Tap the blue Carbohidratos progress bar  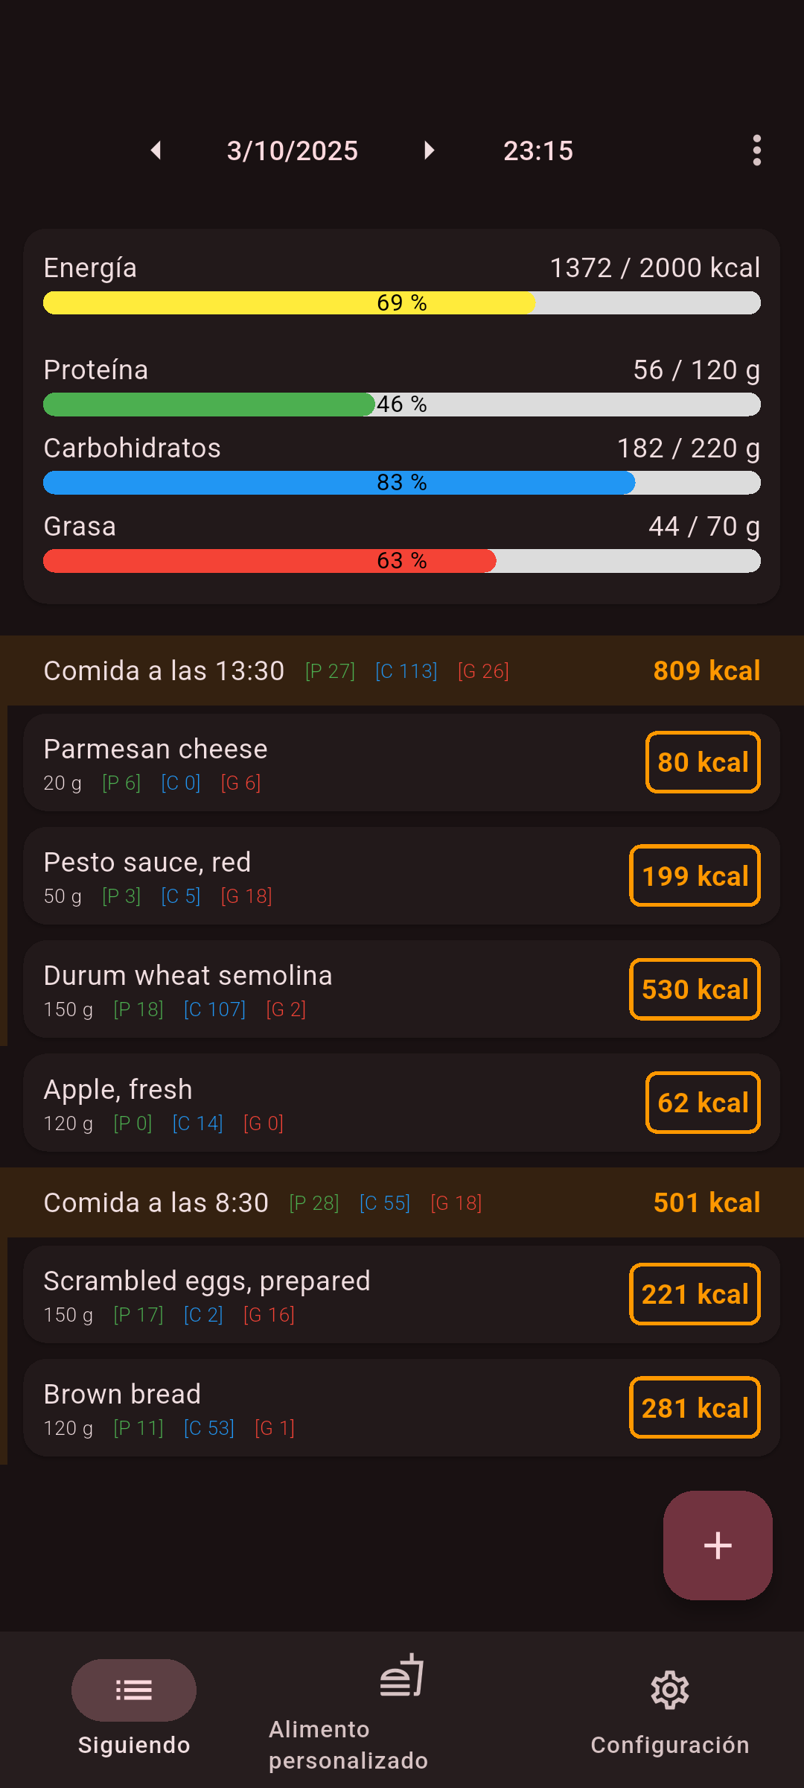pyautogui.click(x=402, y=483)
